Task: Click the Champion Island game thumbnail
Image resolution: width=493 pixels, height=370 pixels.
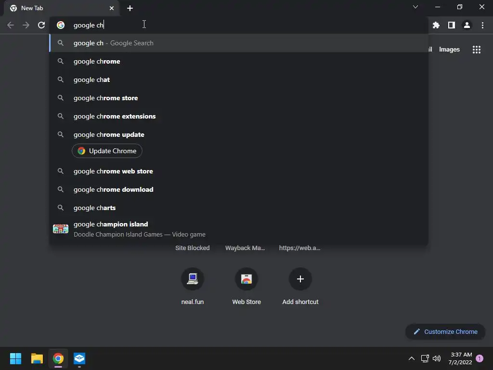Action: (61, 229)
